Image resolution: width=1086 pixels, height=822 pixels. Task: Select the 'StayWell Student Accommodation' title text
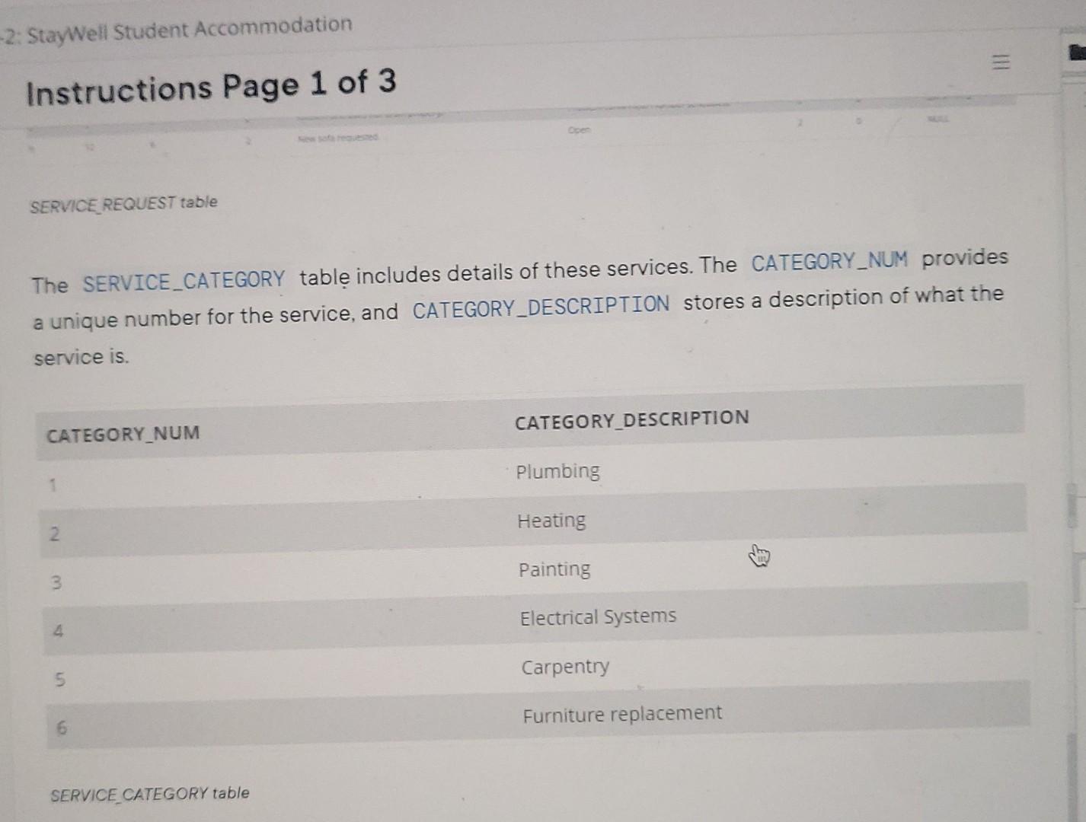tap(190, 30)
